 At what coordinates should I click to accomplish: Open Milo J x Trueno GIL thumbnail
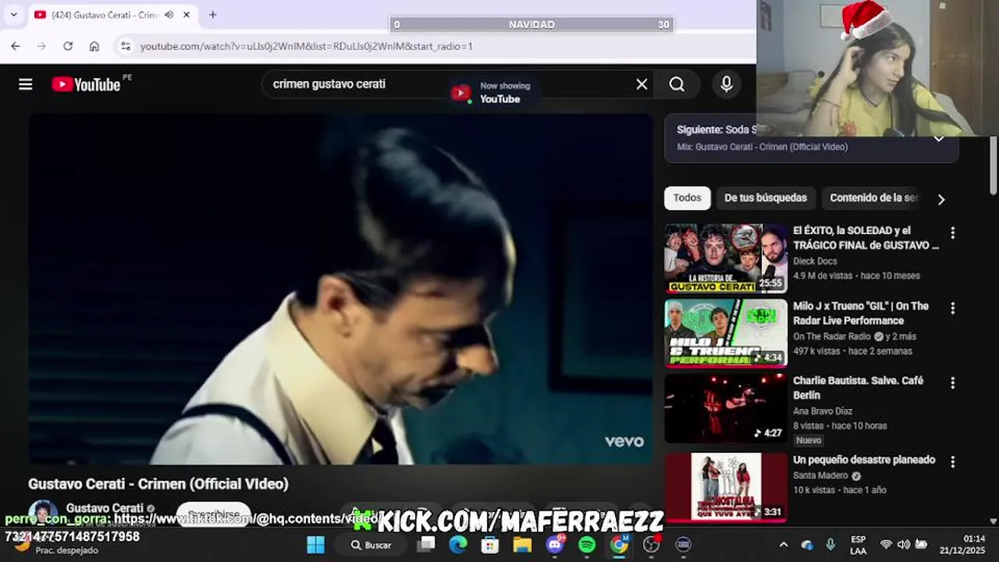coord(726,333)
